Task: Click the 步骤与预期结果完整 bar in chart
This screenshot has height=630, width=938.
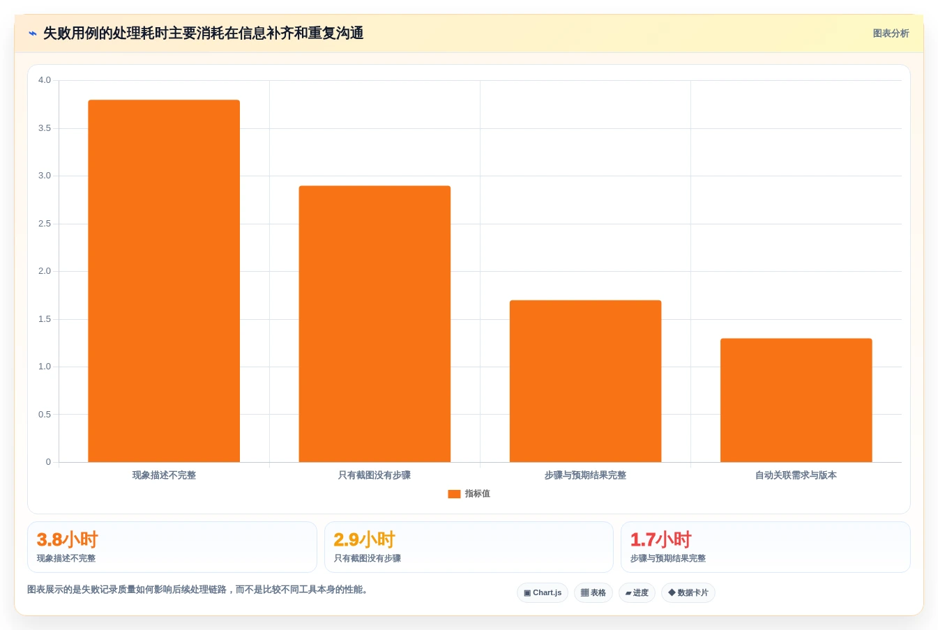Action: coord(586,381)
